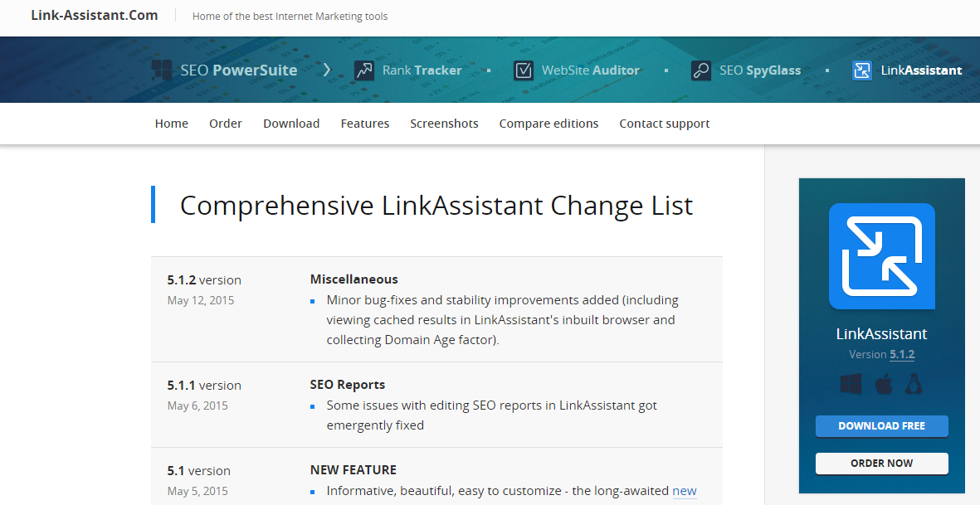
Task: Click the 'new' hyperlink in the 5.1 entry
Action: (685, 491)
